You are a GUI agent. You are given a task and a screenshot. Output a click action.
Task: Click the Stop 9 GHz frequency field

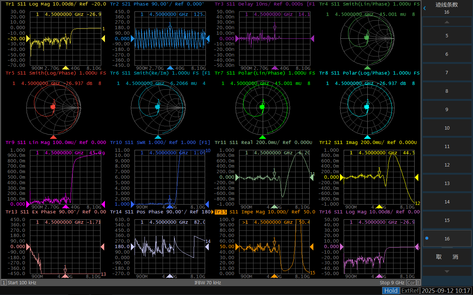point(392,283)
